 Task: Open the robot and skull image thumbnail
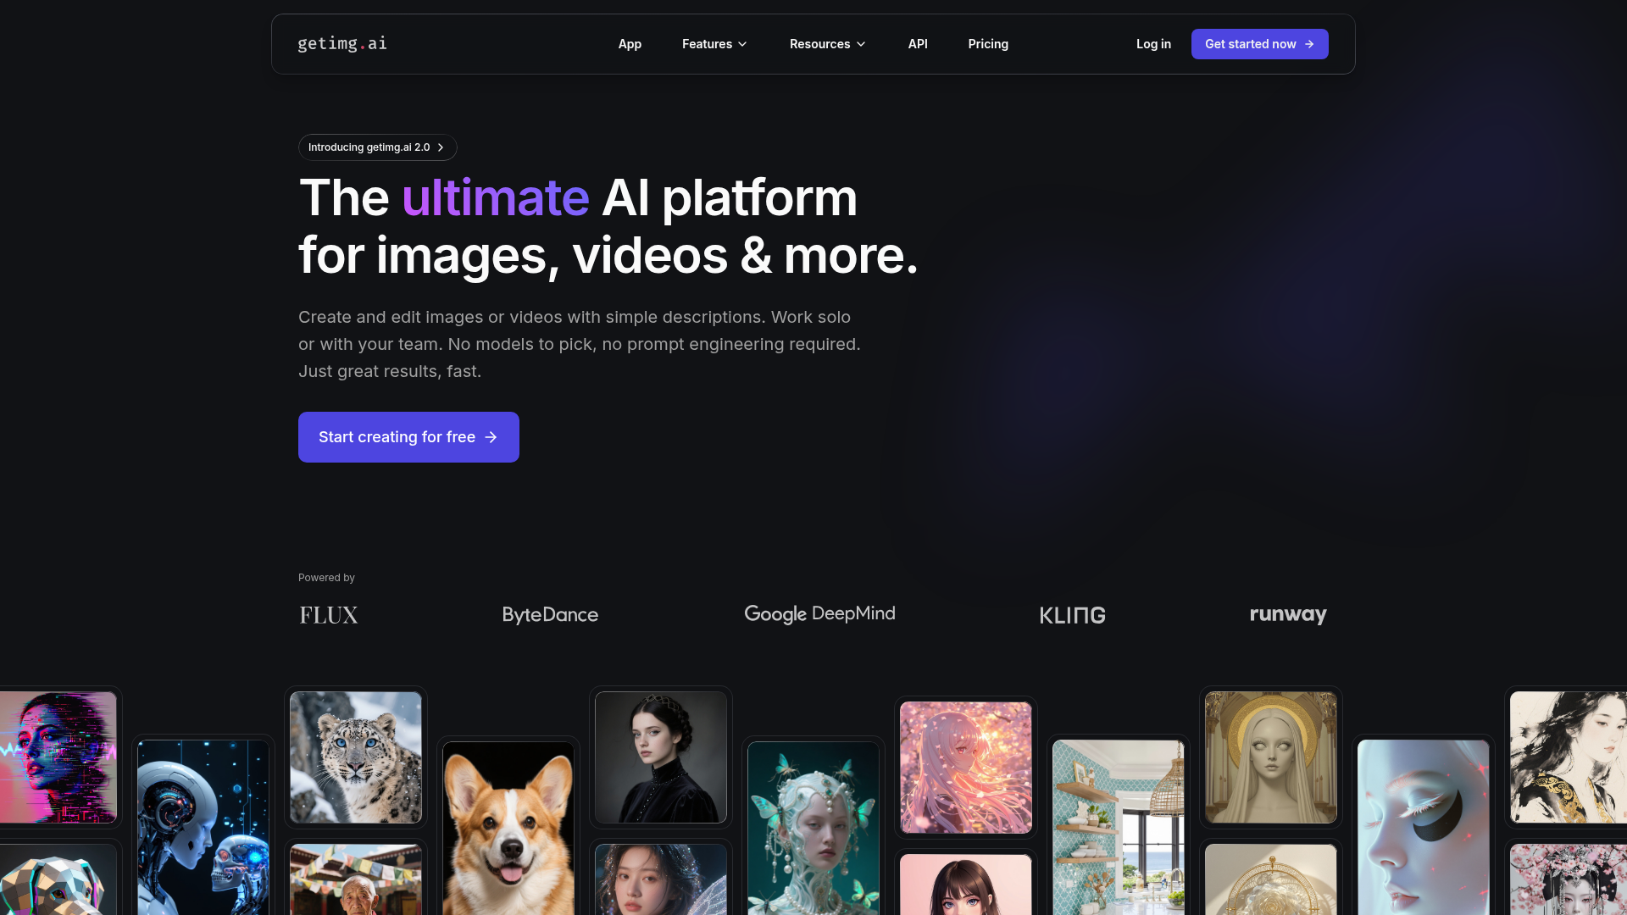203,826
